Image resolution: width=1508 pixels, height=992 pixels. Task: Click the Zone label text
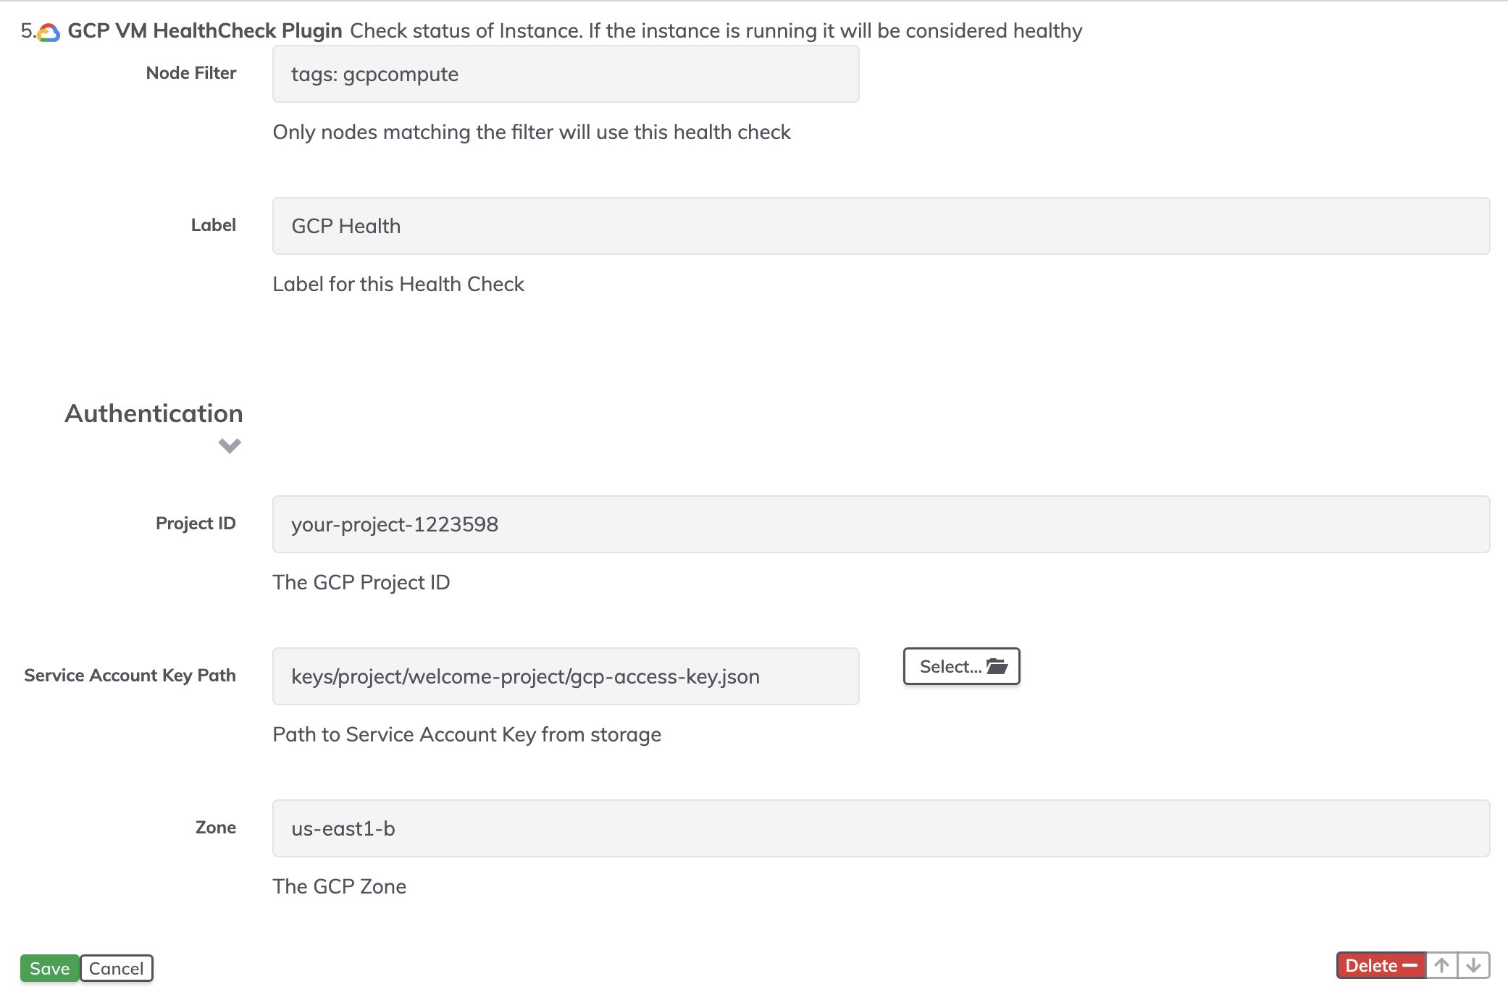pyautogui.click(x=216, y=828)
